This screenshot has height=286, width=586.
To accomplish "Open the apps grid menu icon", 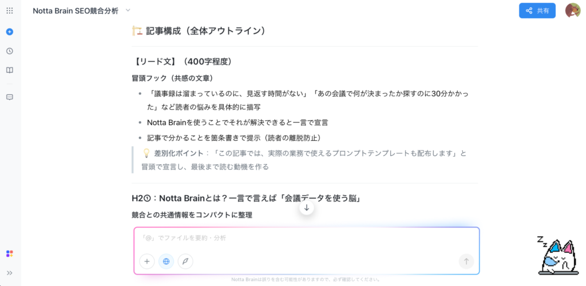I will (10, 11).
